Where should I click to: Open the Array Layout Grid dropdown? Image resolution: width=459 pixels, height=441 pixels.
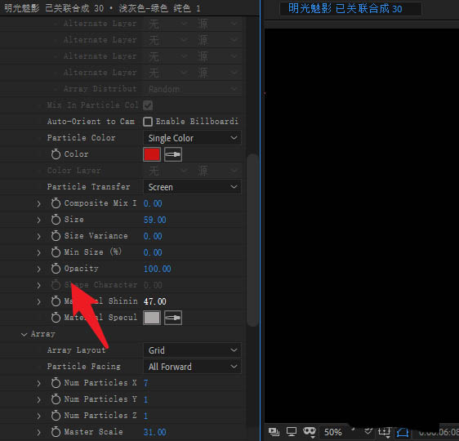(192, 350)
